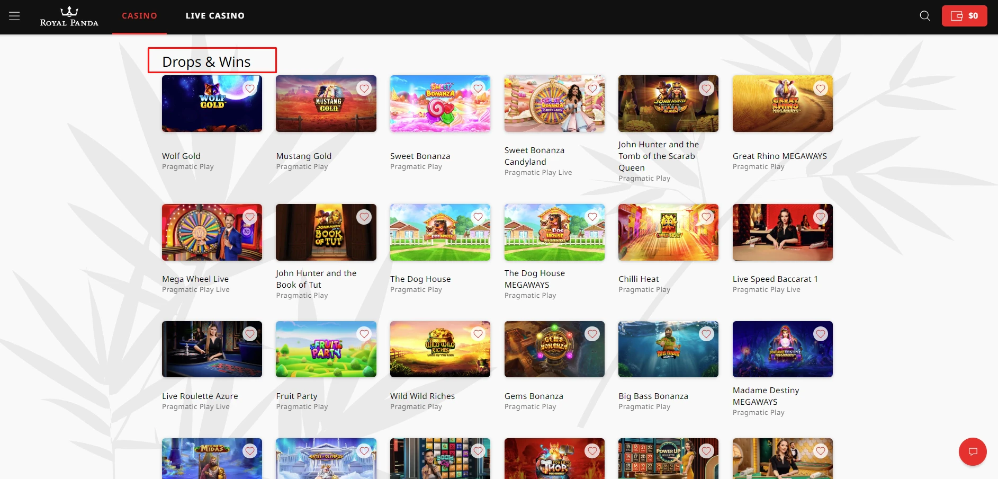Select the Drops & Wins heading

tap(206, 61)
